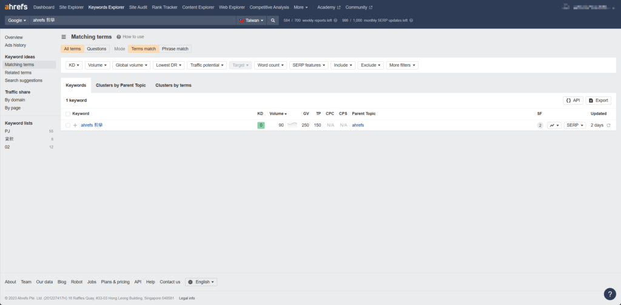Click the volume trend sparkline
The height and width of the screenshot is (305, 621).
pos(292,125)
